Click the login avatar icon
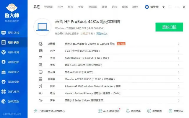The height and width of the screenshot is (118, 189). pyautogui.click(x=147, y=7)
